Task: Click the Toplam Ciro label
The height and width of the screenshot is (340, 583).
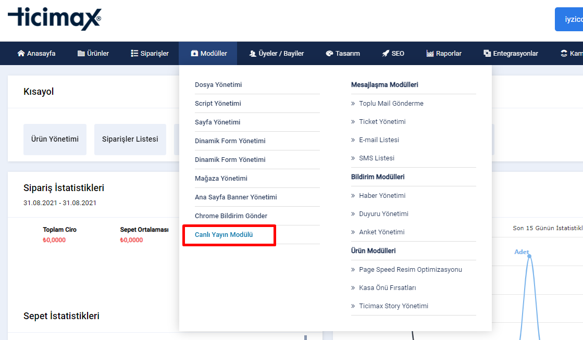Action: pyautogui.click(x=59, y=230)
